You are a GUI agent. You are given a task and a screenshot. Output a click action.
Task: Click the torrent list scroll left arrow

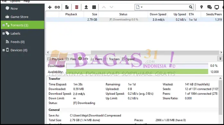pos(48,52)
